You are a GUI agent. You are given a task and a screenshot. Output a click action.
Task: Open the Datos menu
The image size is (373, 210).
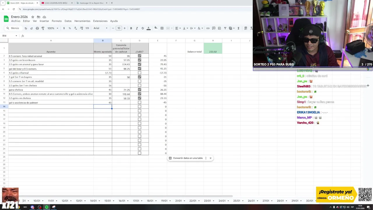(68, 21)
